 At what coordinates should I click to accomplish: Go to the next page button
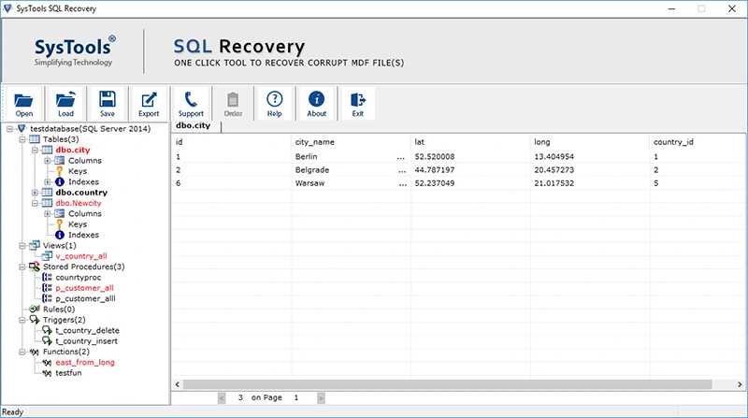tap(321, 398)
